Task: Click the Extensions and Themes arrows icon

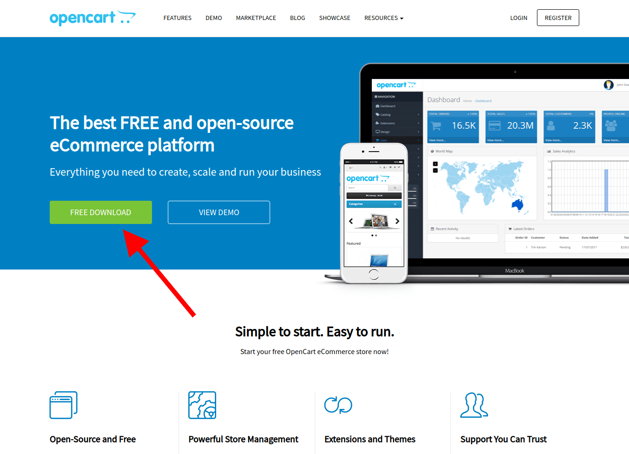Action: tap(338, 405)
